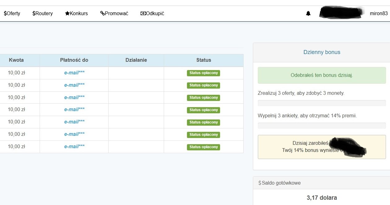This screenshot has width=390, height=205.
Task: Click the Kwota column header
Action: pos(16,60)
